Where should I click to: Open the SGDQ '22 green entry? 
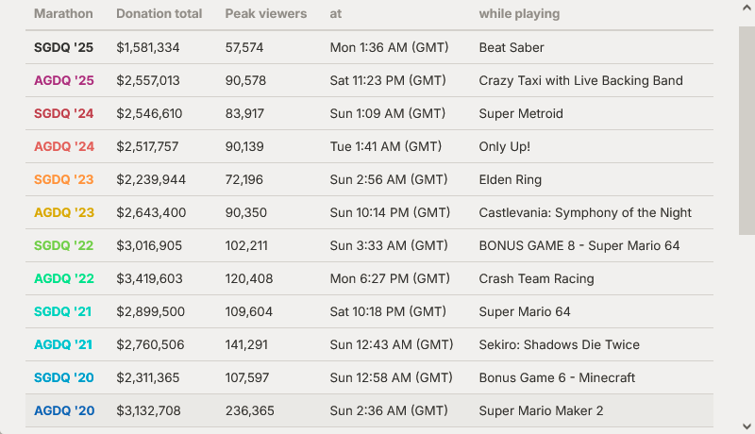coord(63,245)
